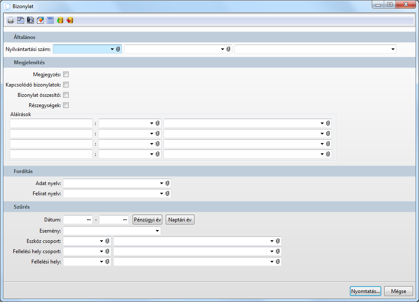The width and height of the screenshot is (419, 302).
Task: Click paperclip in first Aláírások row wide field
Action: coord(328,123)
